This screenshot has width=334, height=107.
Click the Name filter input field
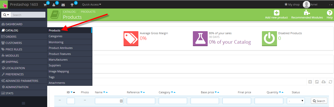click(x=107, y=101)
